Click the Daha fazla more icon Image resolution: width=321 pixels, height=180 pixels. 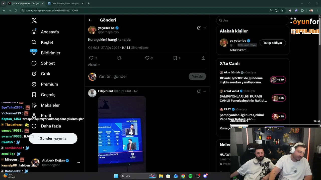(34, 126)
